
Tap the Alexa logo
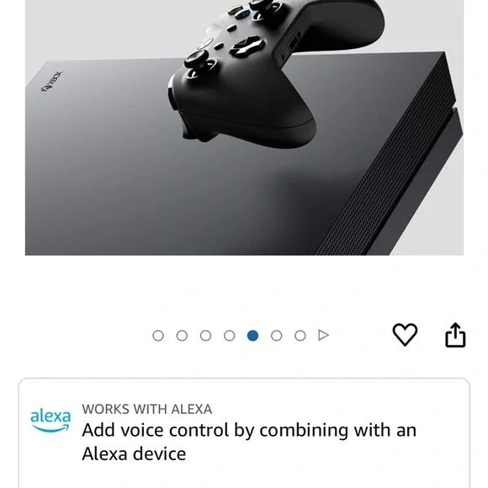point(50,420)
